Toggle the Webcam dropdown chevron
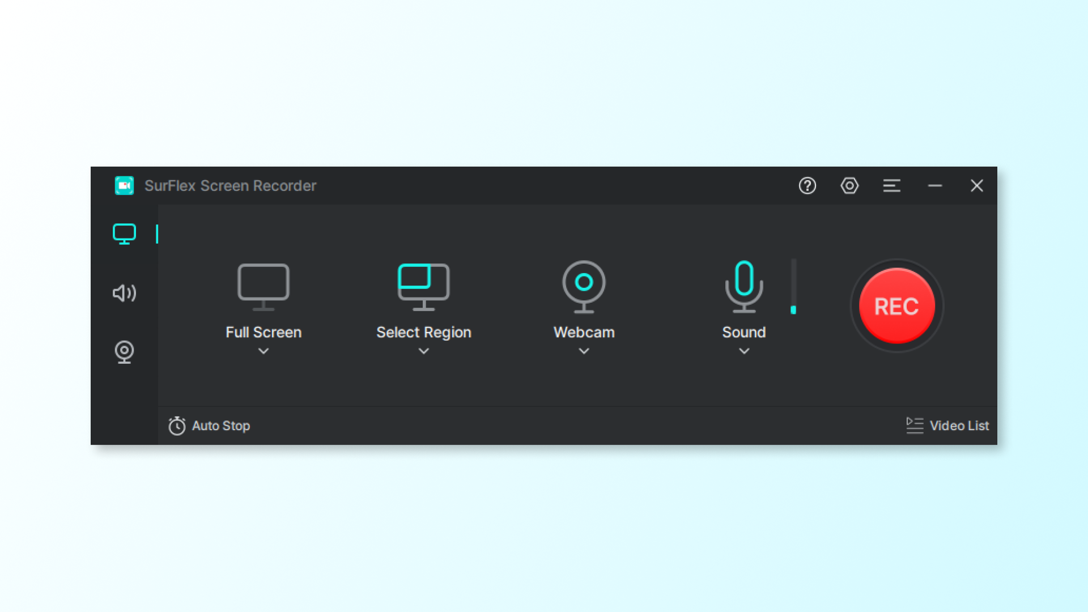 tap(584, 351)
